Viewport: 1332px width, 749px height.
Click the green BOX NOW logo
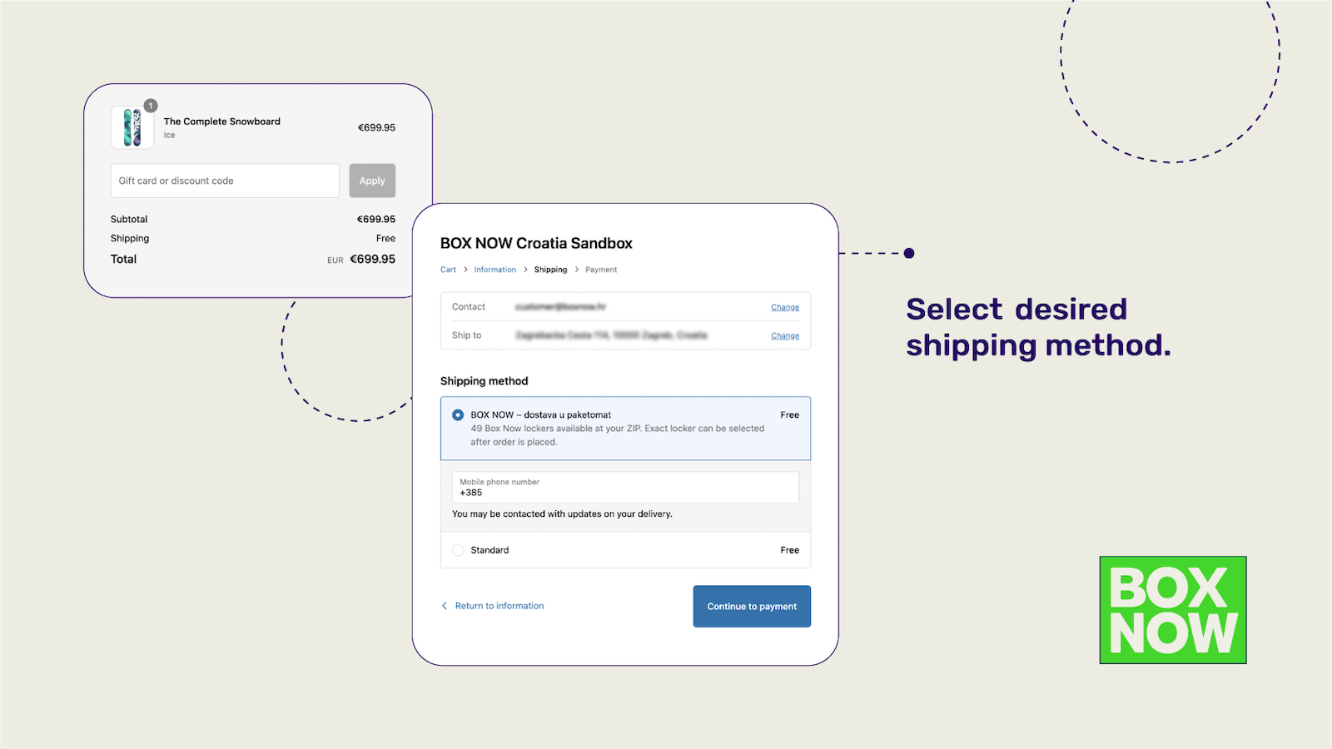[1172, 609]
